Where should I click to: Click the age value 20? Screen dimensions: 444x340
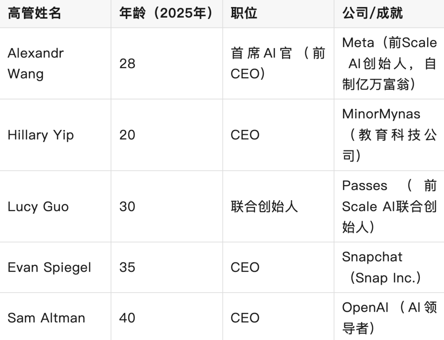click(127, 135)
